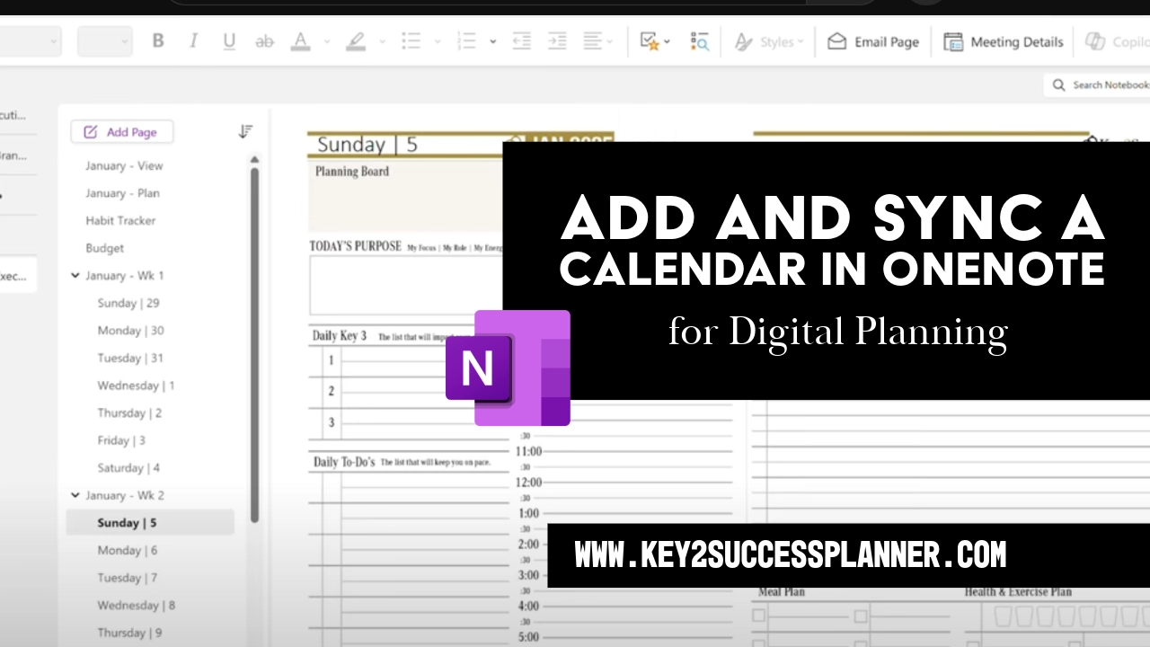Open the highlight color dropdown arrow
1150x647 pixels.
click(x=382, y=41)
